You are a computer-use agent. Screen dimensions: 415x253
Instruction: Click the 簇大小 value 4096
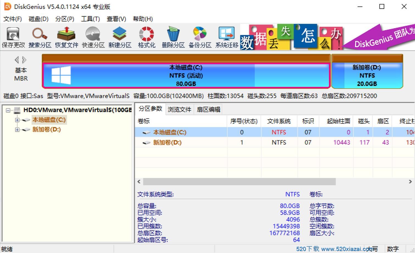(x=293, y=220)
